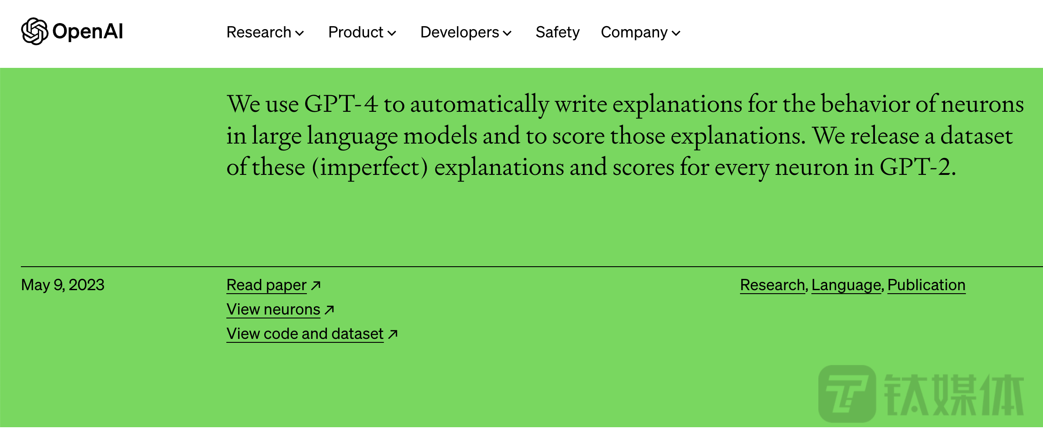Click the arrow icon beside Read paper

point(316,285)
